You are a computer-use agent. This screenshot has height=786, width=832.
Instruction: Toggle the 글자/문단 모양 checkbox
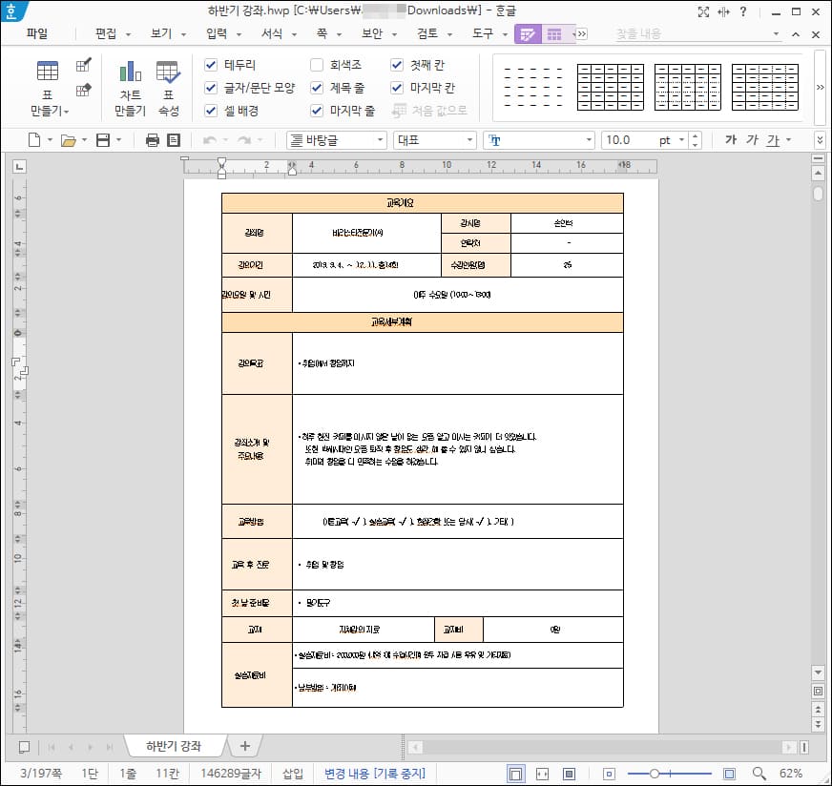pyautogui.click(x=211, y=88)
